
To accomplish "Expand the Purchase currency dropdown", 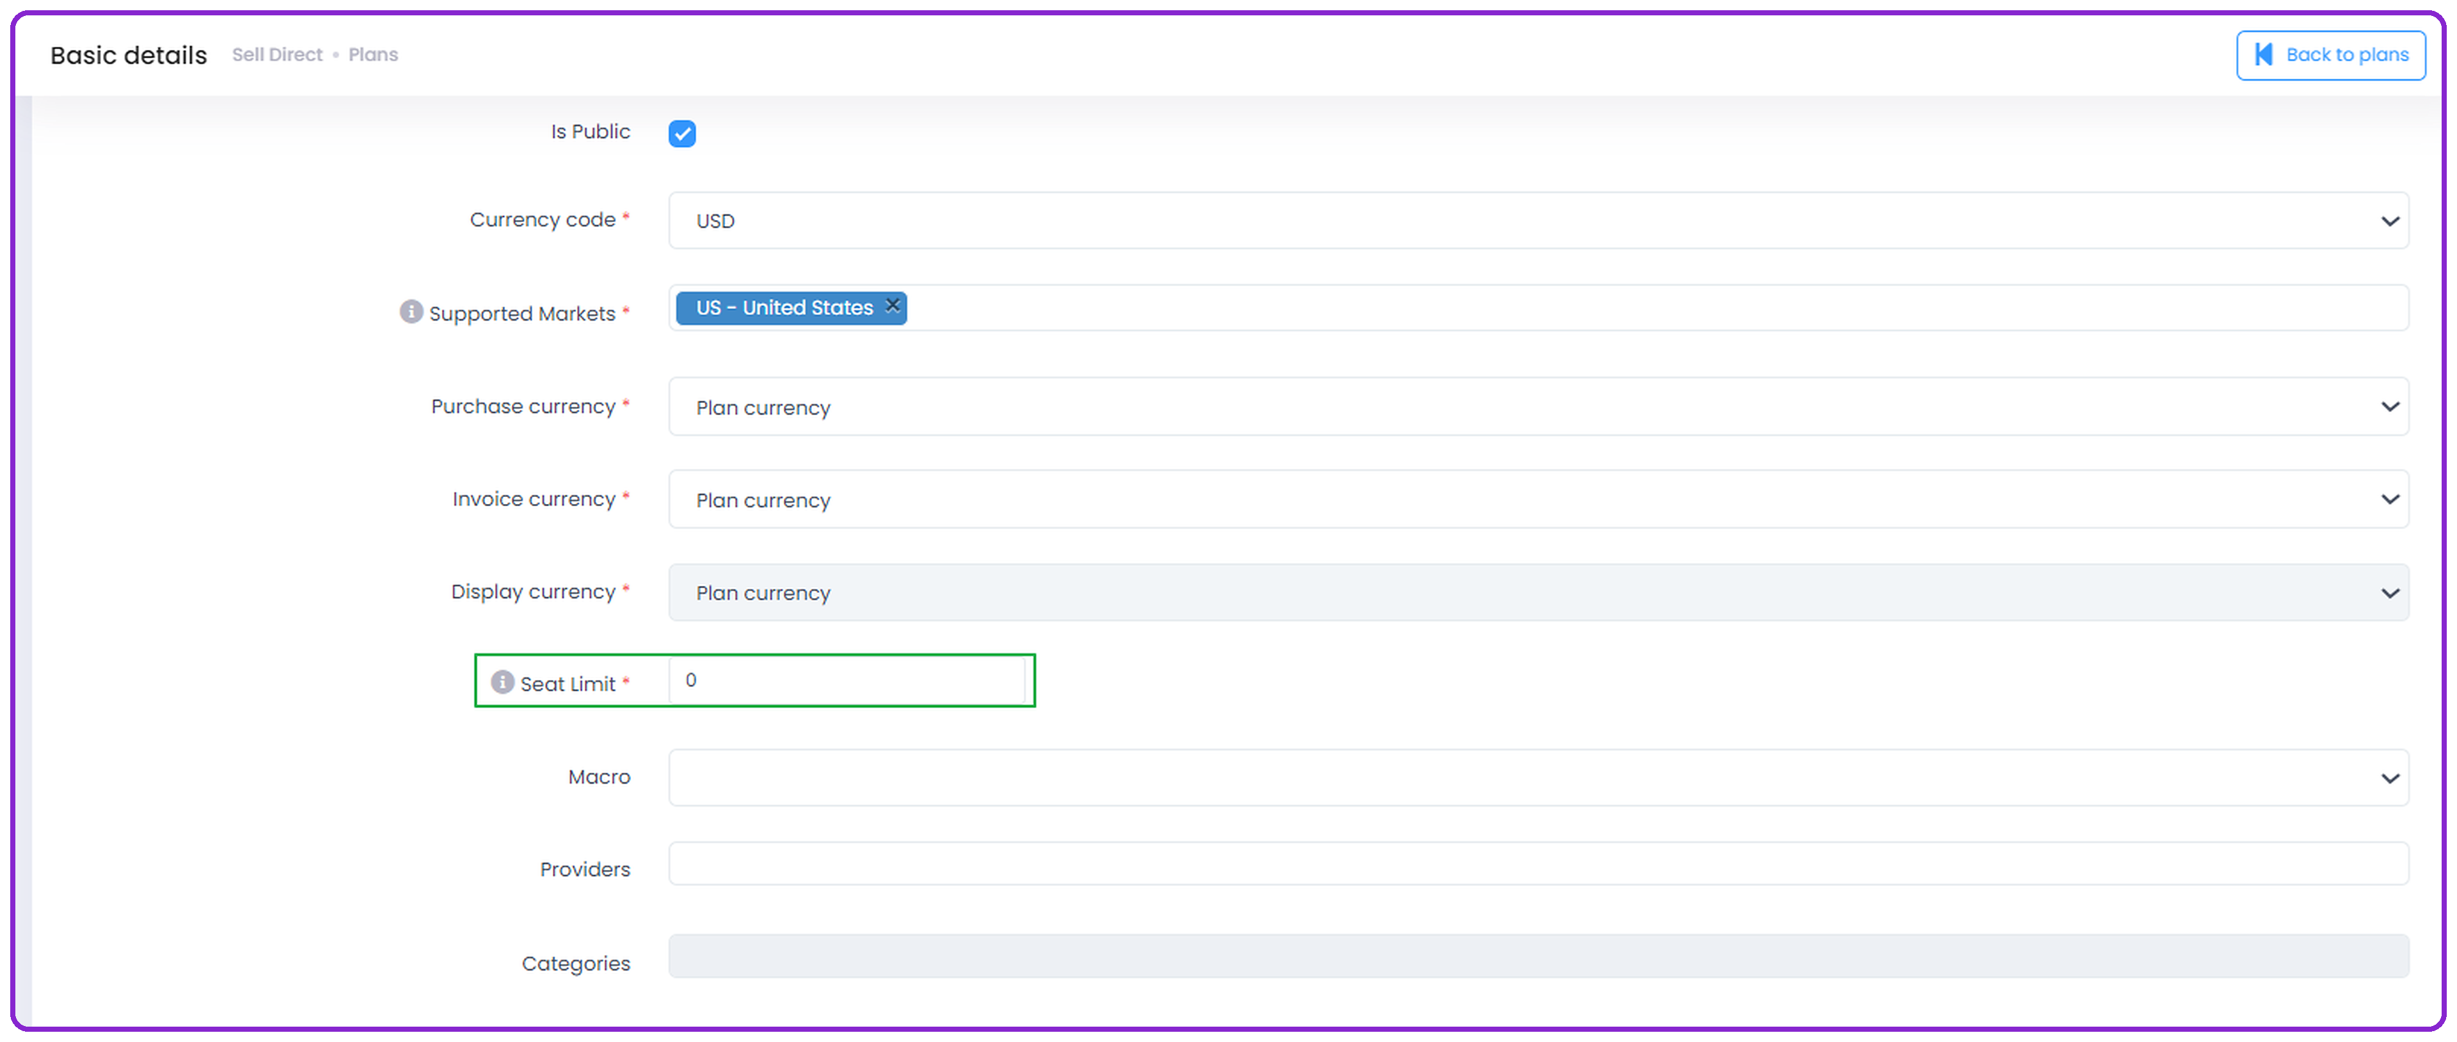I will click(1538, 407).
